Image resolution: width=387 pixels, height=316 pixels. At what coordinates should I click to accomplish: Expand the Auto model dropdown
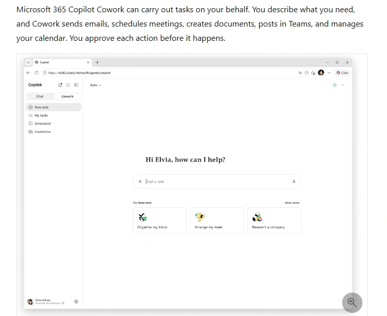click(x=95, y=85)
